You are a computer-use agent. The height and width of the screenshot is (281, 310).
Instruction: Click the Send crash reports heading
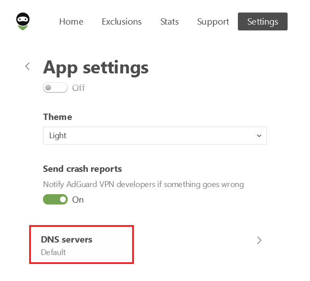tap(82, 169)
